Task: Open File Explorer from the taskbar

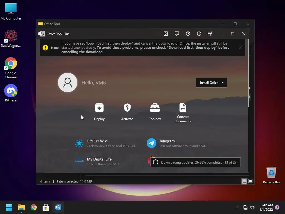Action: [21, 207]
